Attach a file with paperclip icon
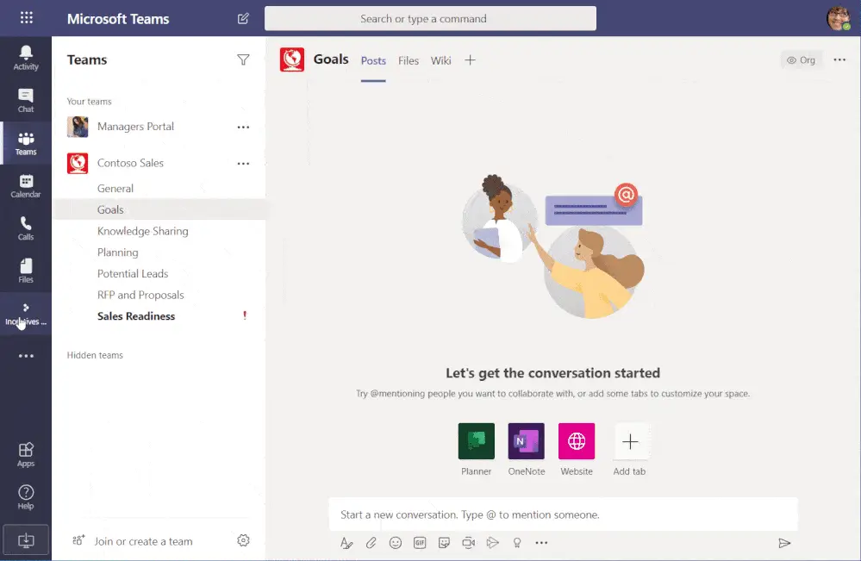The width and height of the screenshot is (861, 561). click(371, 543)
